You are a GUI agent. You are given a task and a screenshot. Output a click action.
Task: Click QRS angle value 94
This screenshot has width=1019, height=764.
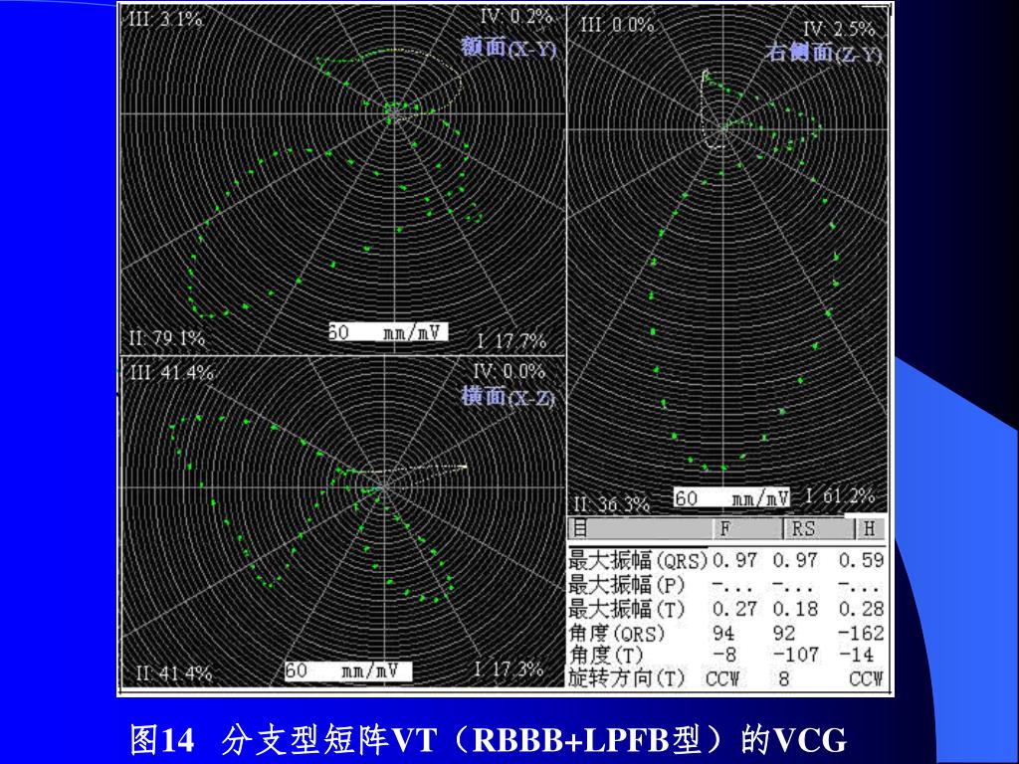point(723,633)
